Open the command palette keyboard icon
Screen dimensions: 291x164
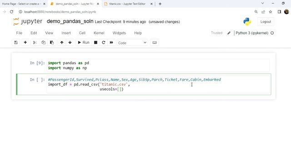[x=155, y=42]
